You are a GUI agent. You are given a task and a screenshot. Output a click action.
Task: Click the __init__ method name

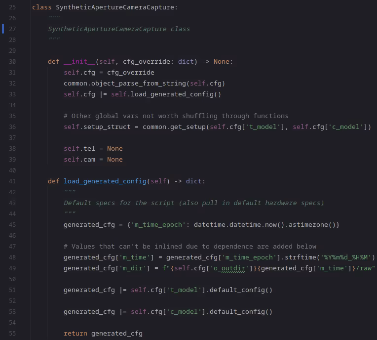point(79,62)
